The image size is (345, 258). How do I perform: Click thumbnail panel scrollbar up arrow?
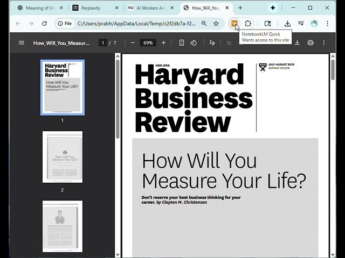[118, 56]
